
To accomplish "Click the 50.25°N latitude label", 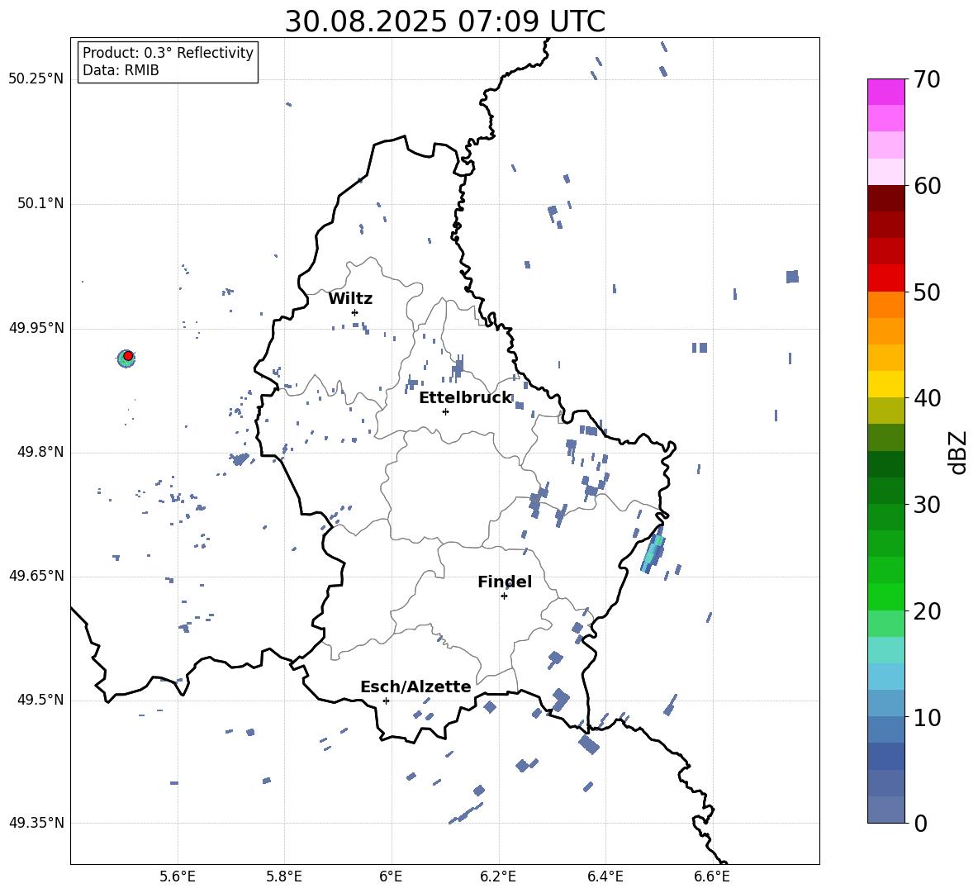I will pyautogui.click(x=36, y=79).
